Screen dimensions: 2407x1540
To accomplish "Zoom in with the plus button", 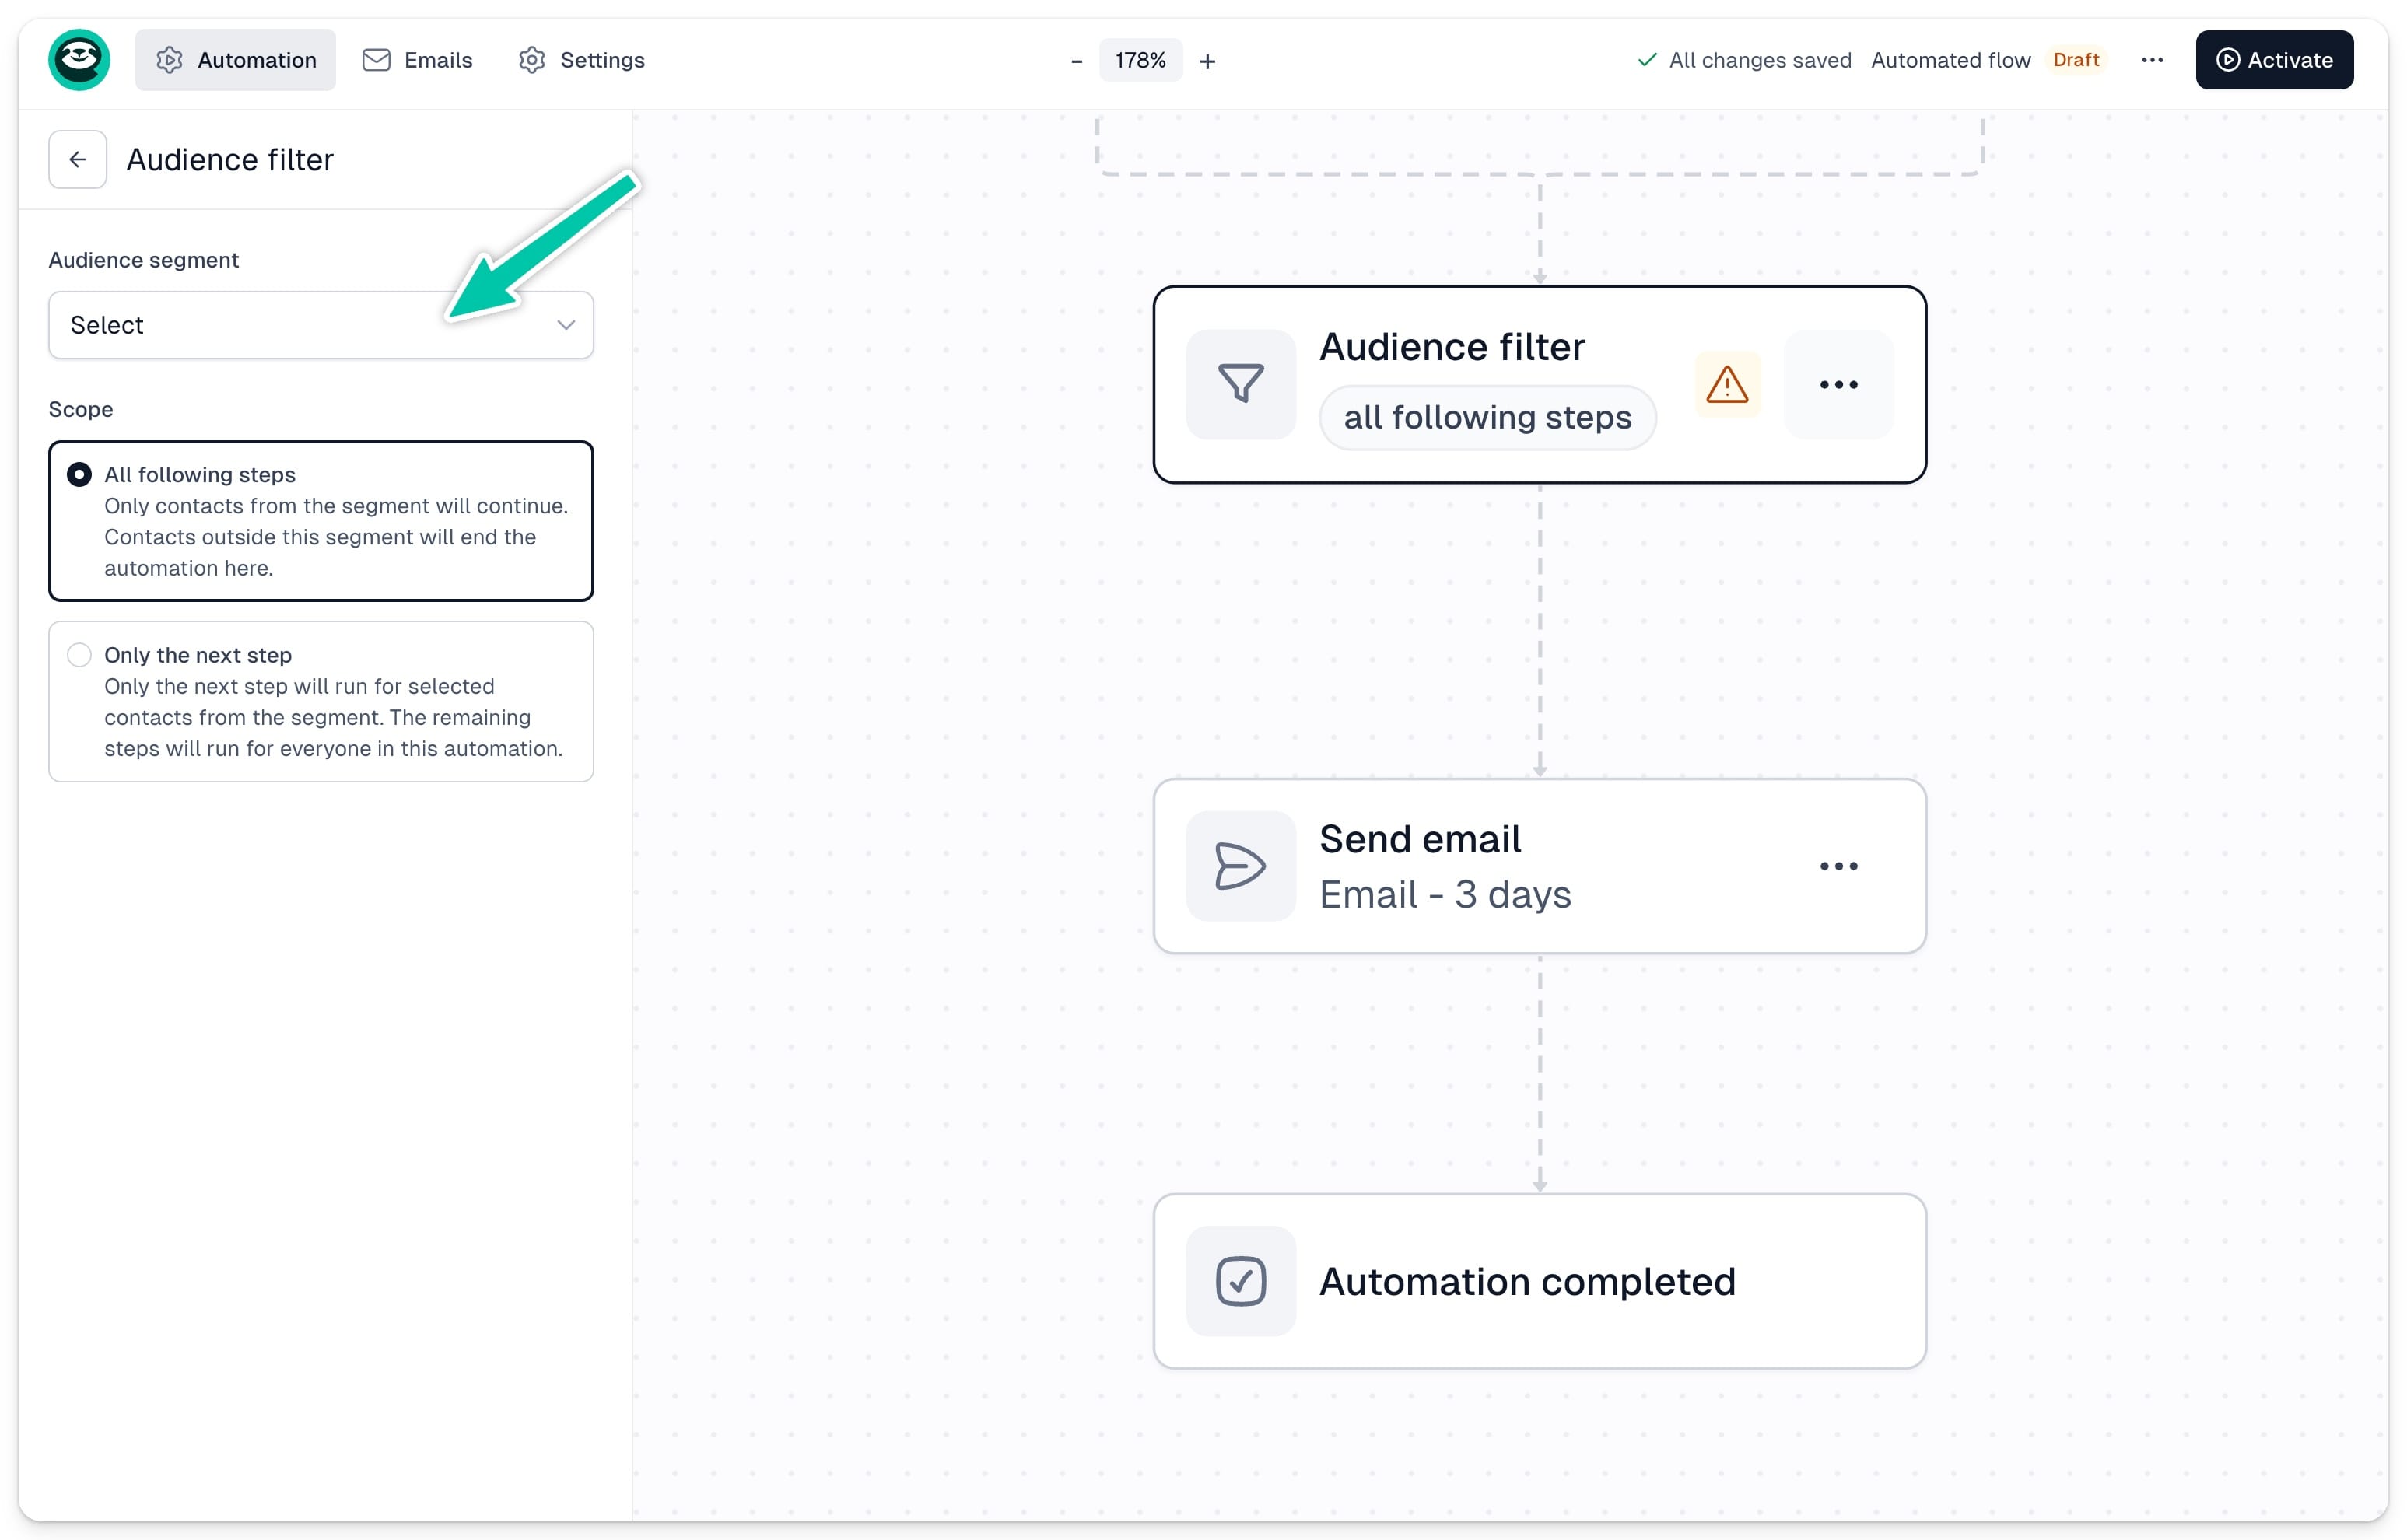I will click(x=1207, y=61).
